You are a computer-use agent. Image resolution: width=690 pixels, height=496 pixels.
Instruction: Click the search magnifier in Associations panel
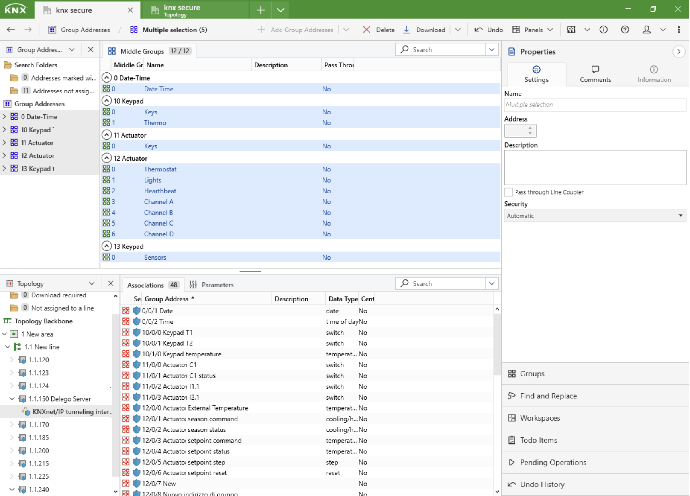click(x=405, y=283)
